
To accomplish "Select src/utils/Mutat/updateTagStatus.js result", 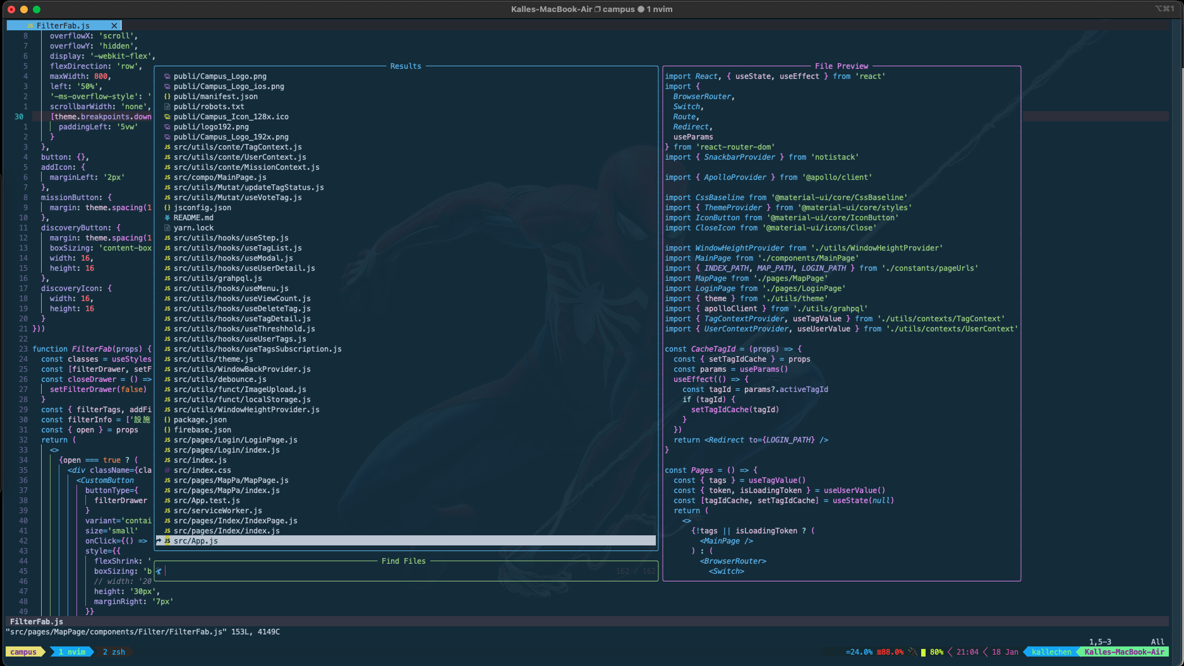I will click(249, 187).
